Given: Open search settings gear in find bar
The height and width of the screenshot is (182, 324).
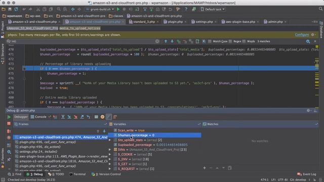Looking at the screenshot, I should pyautogui.click(x=308, y=41).
